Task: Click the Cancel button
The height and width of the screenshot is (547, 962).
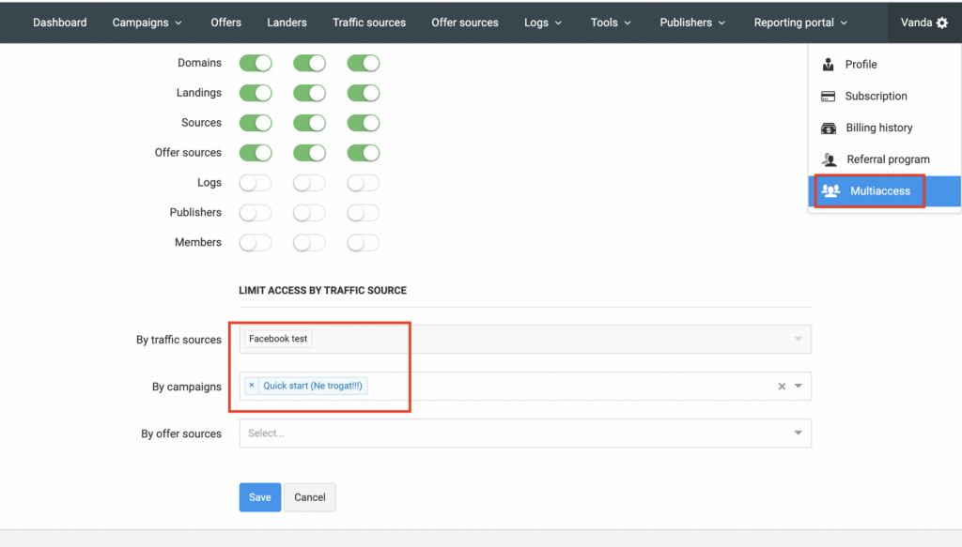Action: point(310,497)
